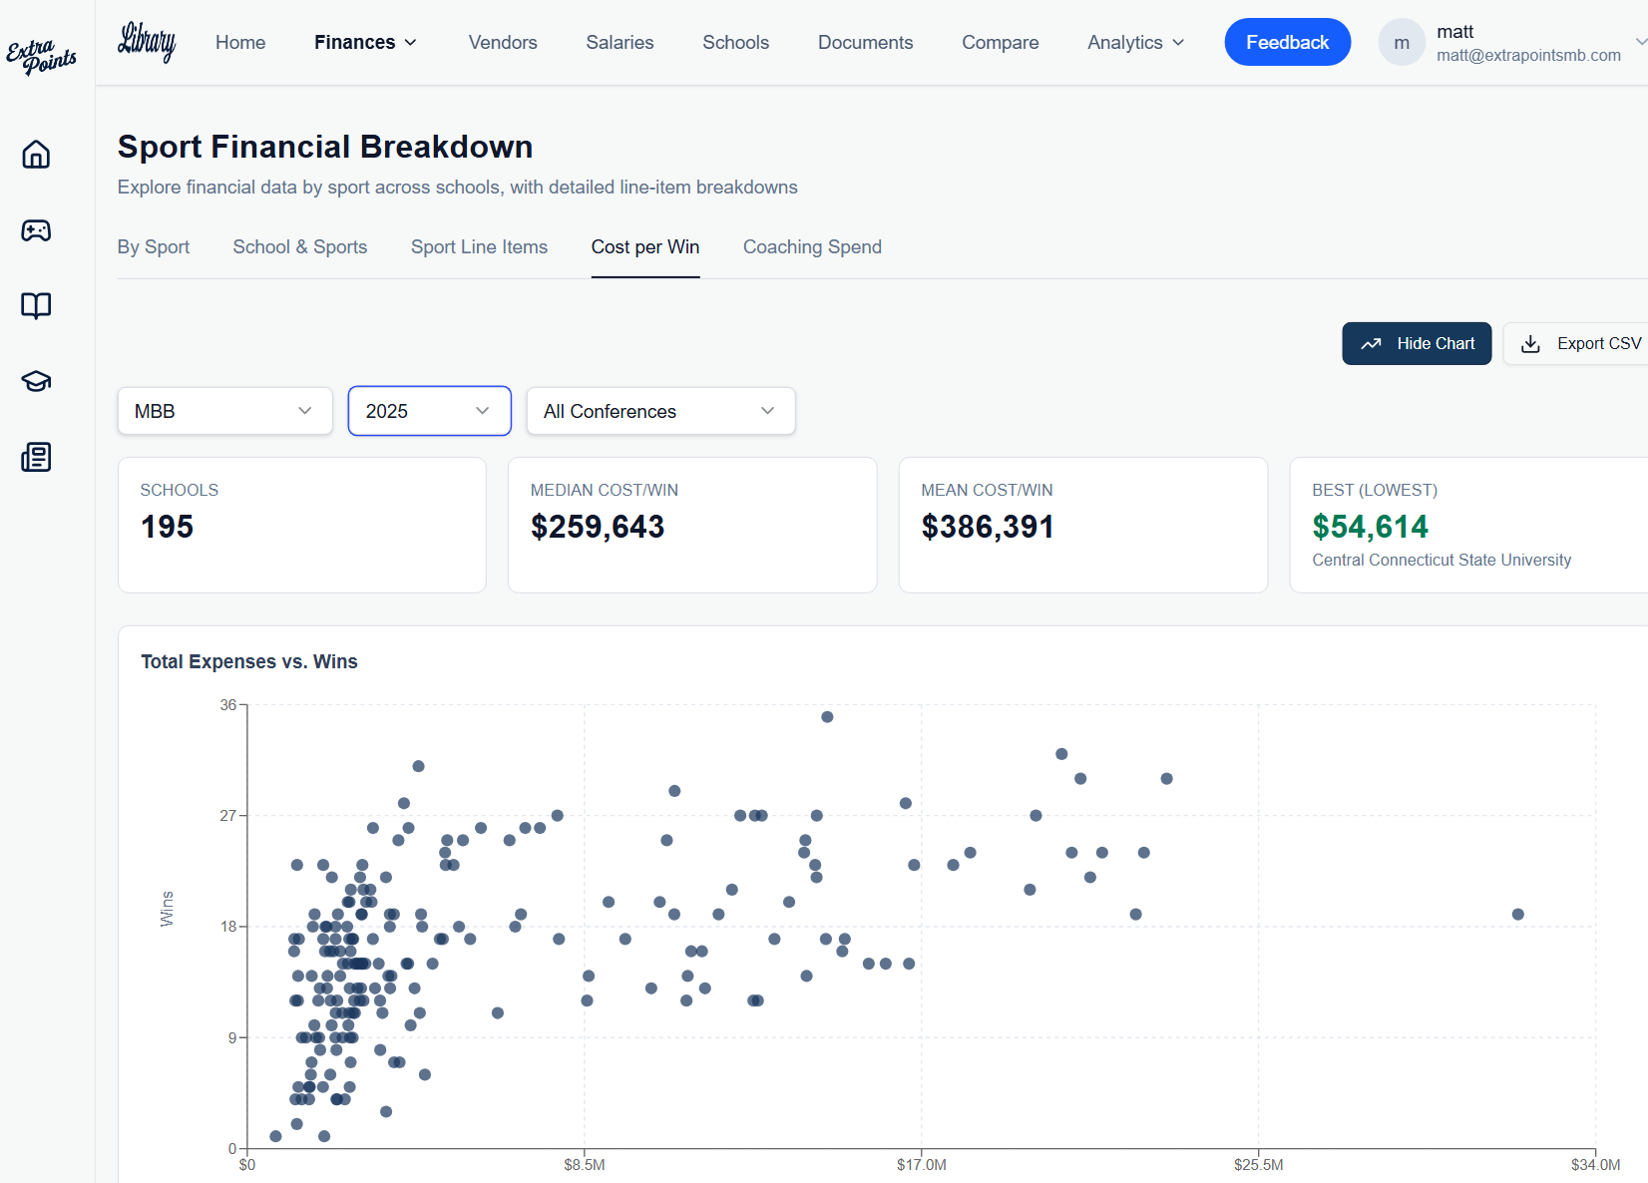This screenshot has width=1648, height=1183.
Task: Click the Export CSV button
Action: tap(1581, 343)
